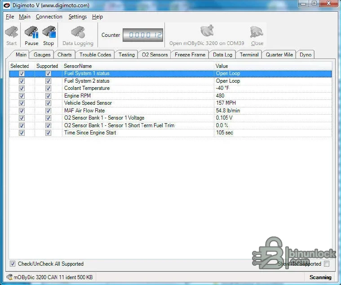341x285 pixels.
Task: Toggle Selected for O2 Sensor 1 Voltage row
Action: click(22, 118)
